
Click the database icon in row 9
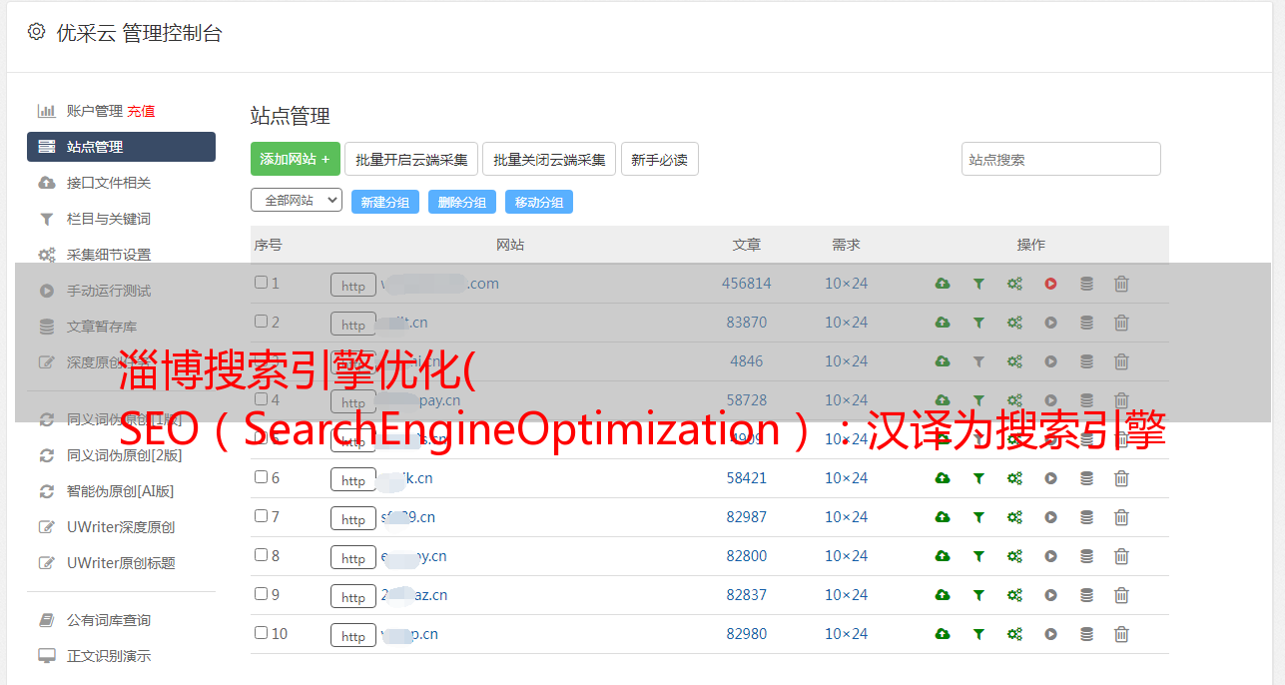click(1086, 595)
